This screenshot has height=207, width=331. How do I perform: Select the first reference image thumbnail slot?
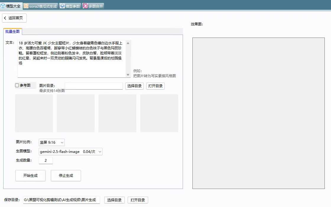pos(34,113)
